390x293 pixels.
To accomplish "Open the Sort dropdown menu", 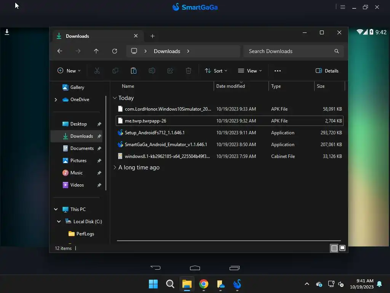I will click(216, 71).
